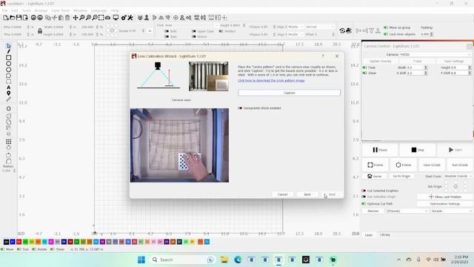Viewport: 474px width, 267px height.
Task: Toggle Show switch in Camera Control
Action: (x=364, y=73)
